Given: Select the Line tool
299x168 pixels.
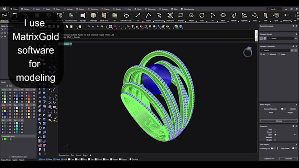Looking at the screenshot, I should click(138, 17).
